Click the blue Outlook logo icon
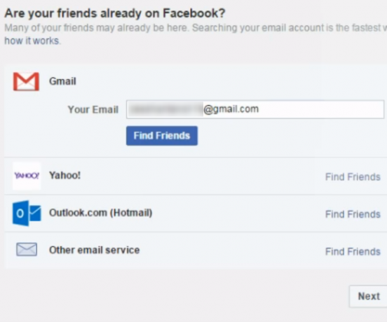The image size is (387, 322). pos(27,213)
